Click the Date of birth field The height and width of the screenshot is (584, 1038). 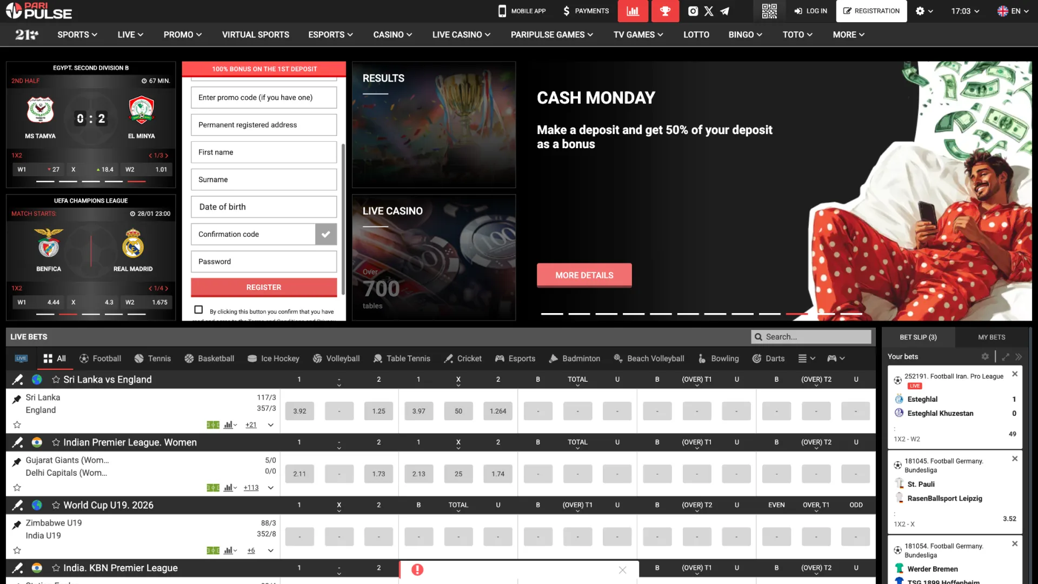pyautogui.click(x=264, y=207)
